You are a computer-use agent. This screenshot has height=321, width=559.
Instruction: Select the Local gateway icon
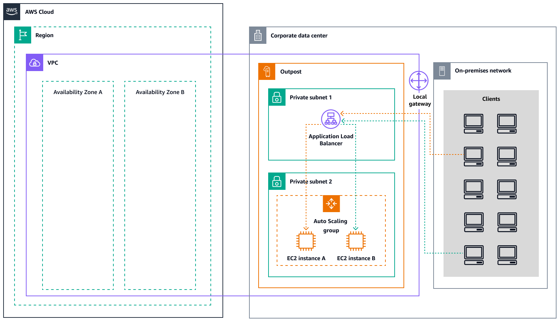(x=419, y=81)
